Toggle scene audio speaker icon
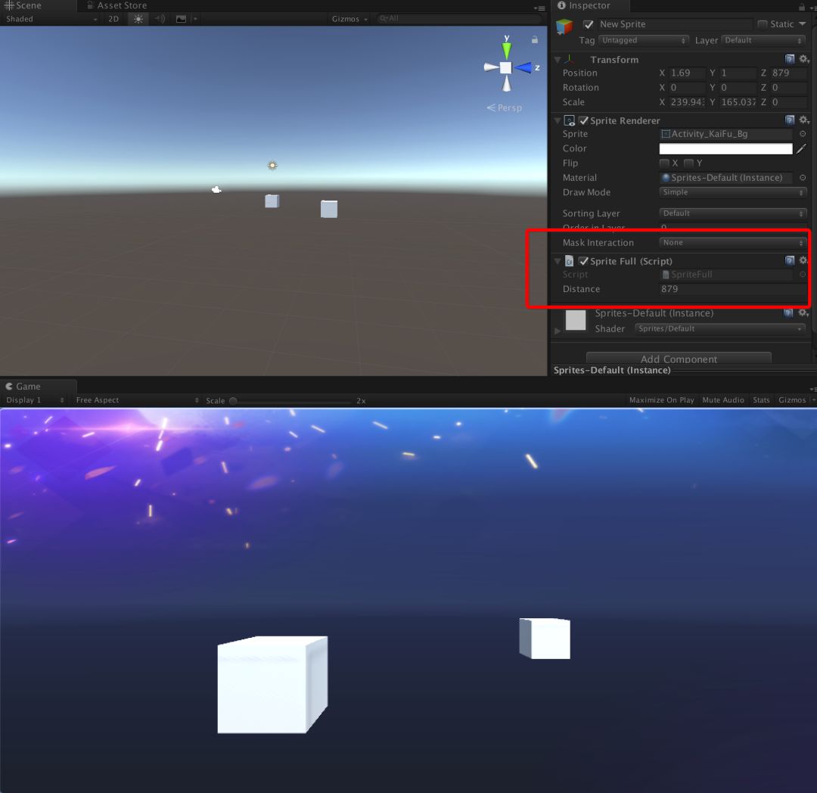This screenshot has height=793, width=817. point(160,19)
